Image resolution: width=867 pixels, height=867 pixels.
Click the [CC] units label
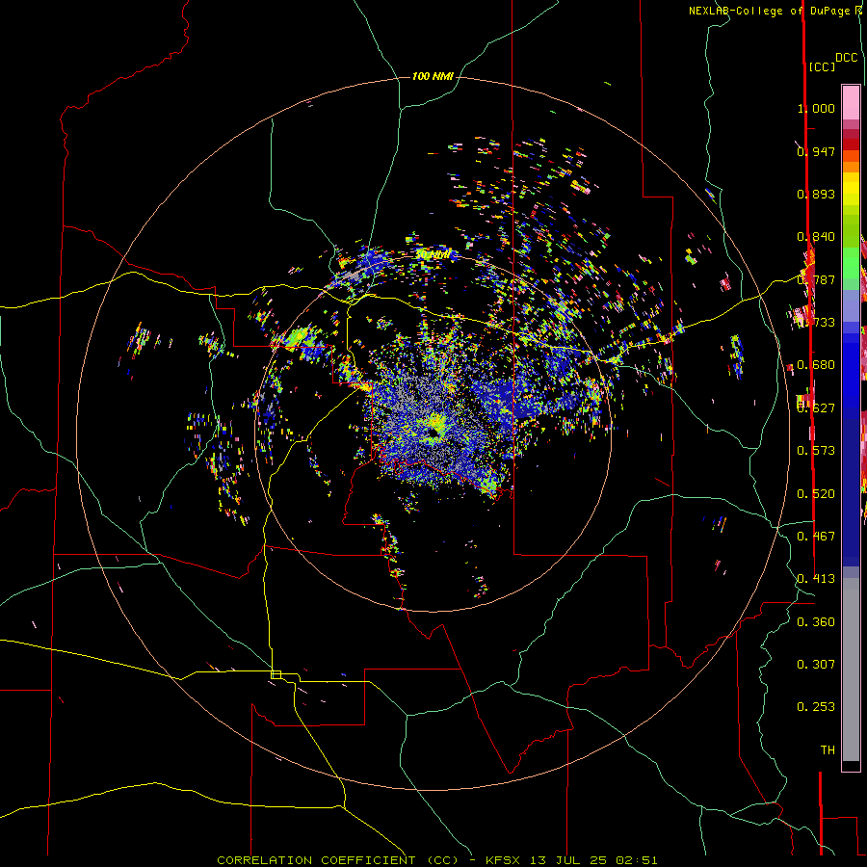(x=822, y=66)
